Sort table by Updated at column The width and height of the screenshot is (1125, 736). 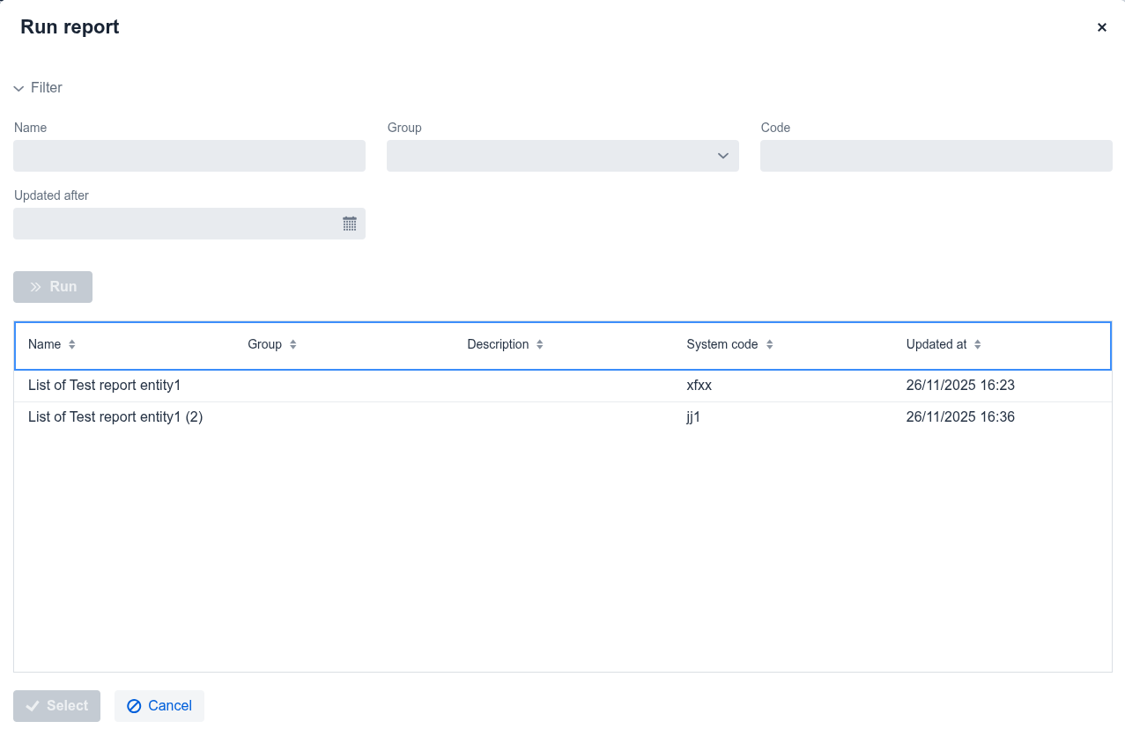(977, 344)
